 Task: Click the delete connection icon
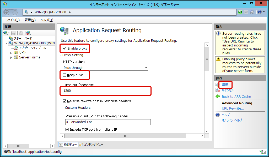(29, 33)
